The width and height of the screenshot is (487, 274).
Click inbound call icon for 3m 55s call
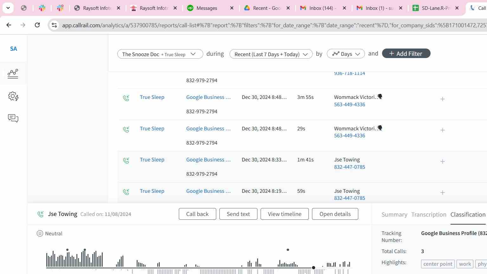coord(126,98)
